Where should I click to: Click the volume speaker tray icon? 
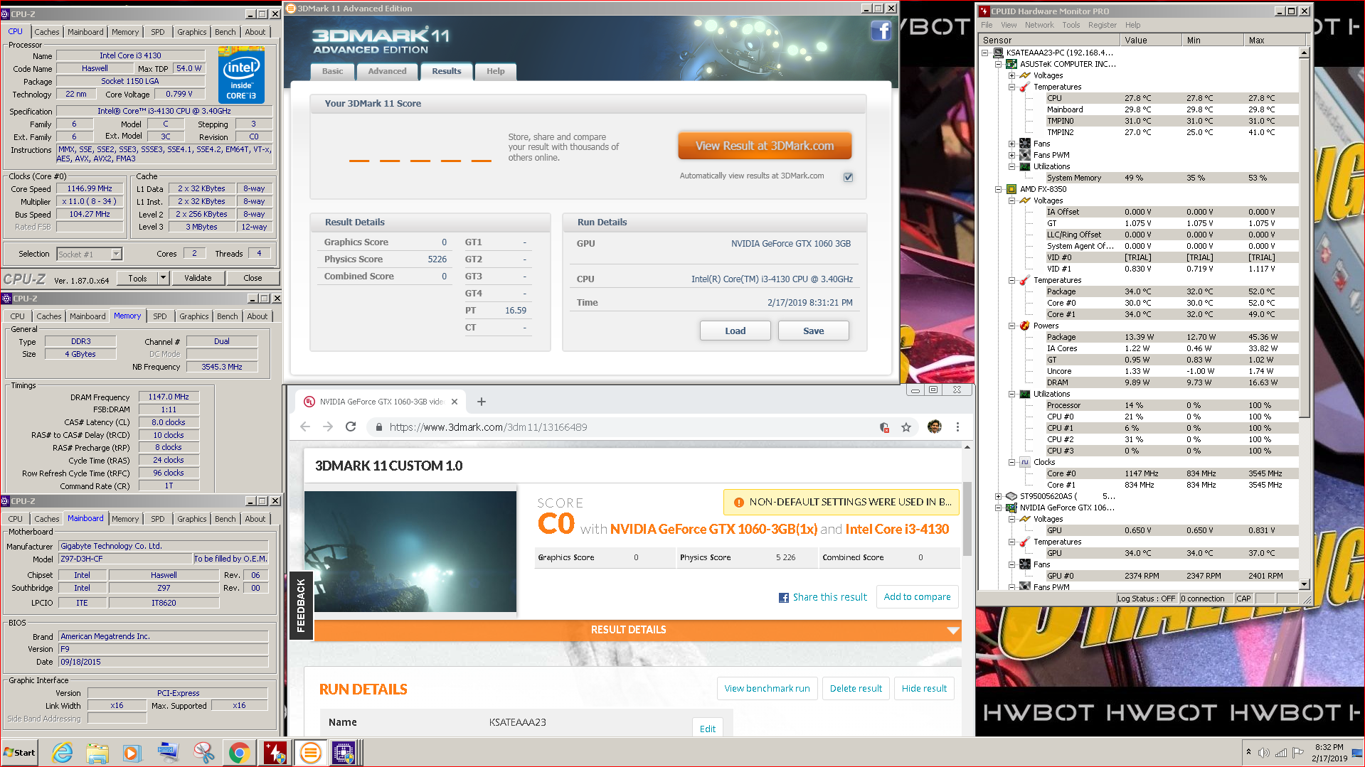pos(1264,753)
